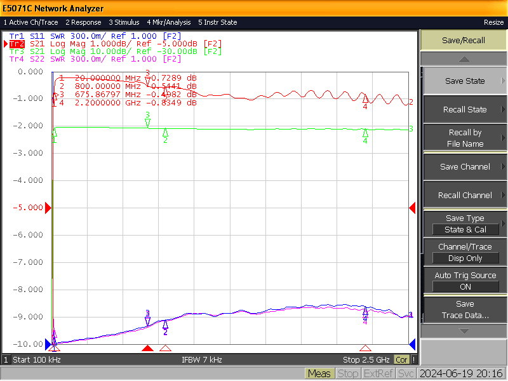This screenshot has width=508, height=381.
Task: Click marker 2 readout 800.00000 MHz
Action: (x=128, y=86)
